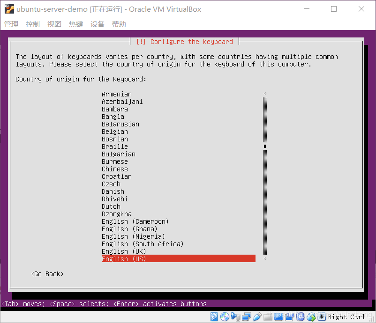The height and width of the screenshot is (323, 376).
Task: Close the VirtualBox window
Action: [361, 9]
